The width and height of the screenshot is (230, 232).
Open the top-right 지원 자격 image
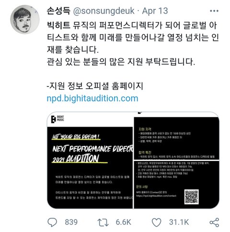[176, 138]
